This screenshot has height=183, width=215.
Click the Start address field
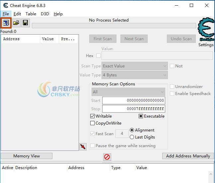pos(134,101)
